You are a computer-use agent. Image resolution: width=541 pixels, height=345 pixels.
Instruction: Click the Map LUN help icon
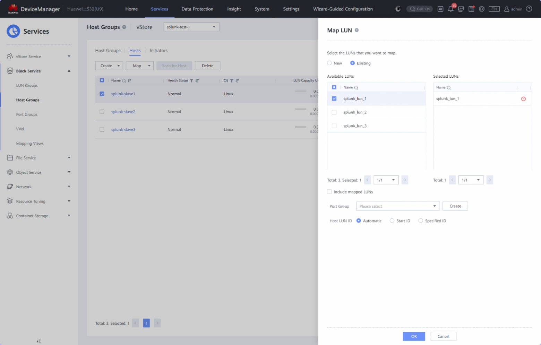point(357,30)
